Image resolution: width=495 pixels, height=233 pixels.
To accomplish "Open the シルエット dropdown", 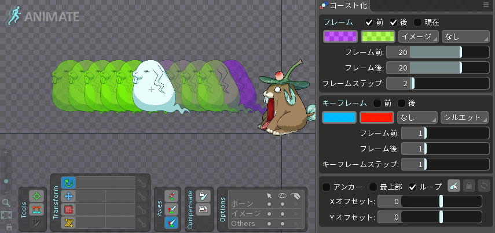I will pos(464,117).
